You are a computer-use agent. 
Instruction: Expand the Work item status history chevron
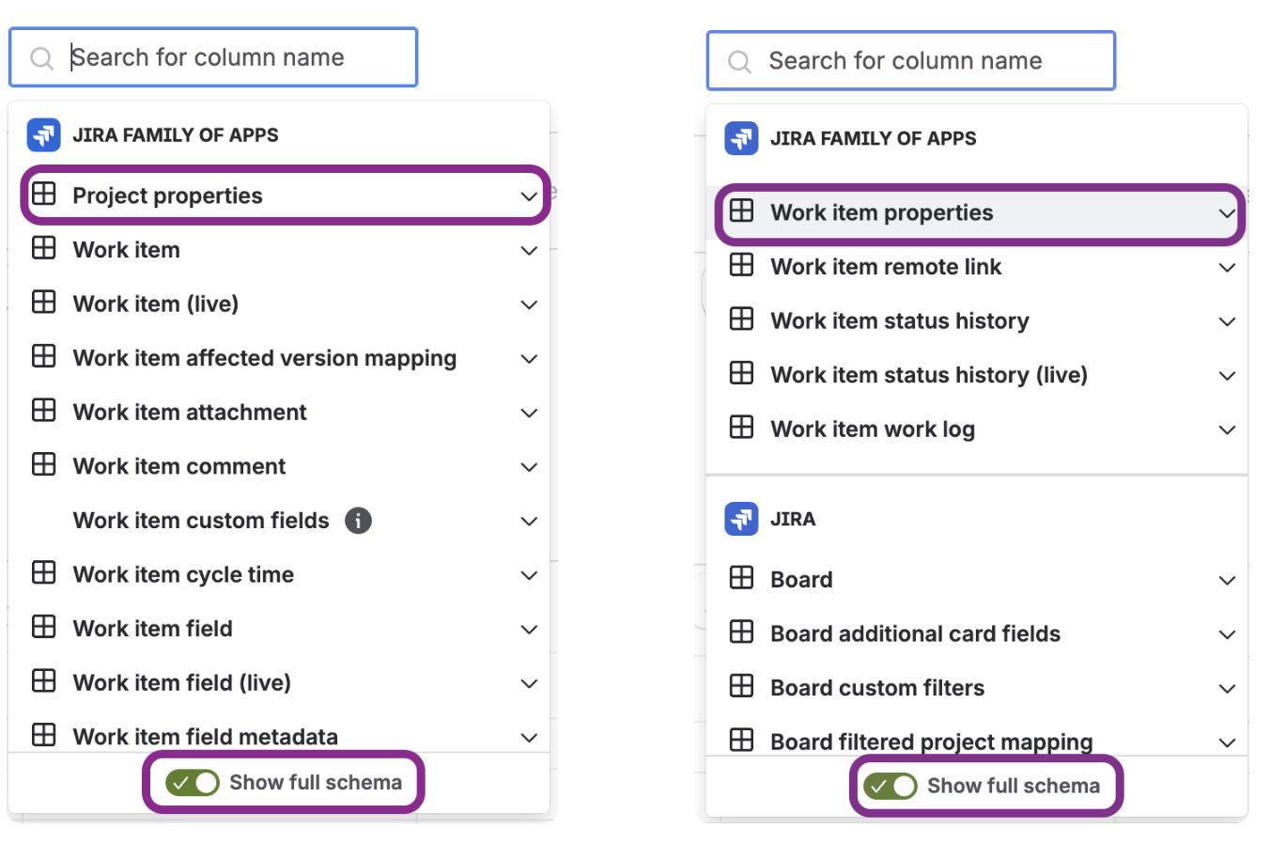[x=1227, y=322]
